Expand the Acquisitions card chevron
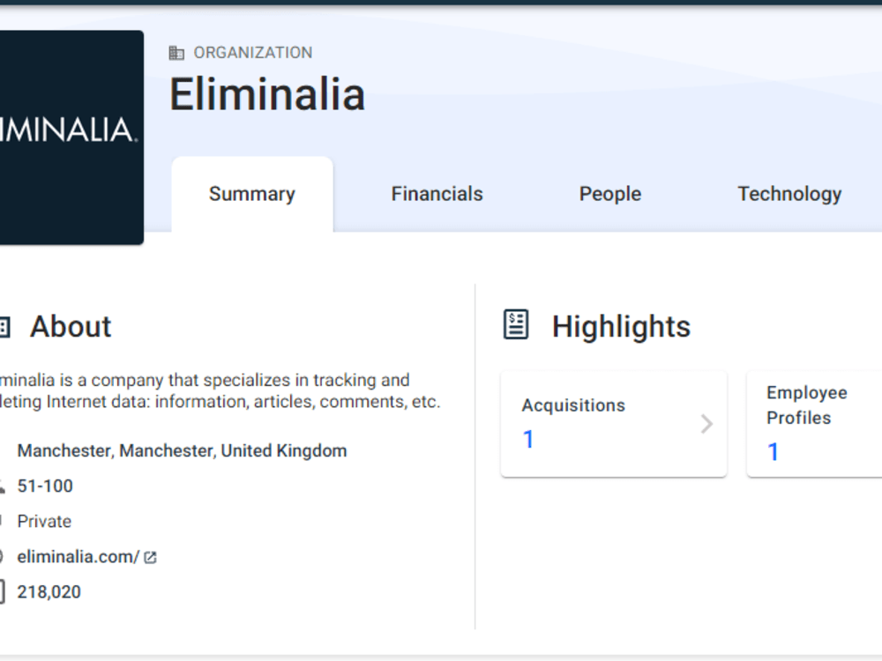The height and width of the screenshot is (661, 882). pyautogui.click(x=706, y=424)
